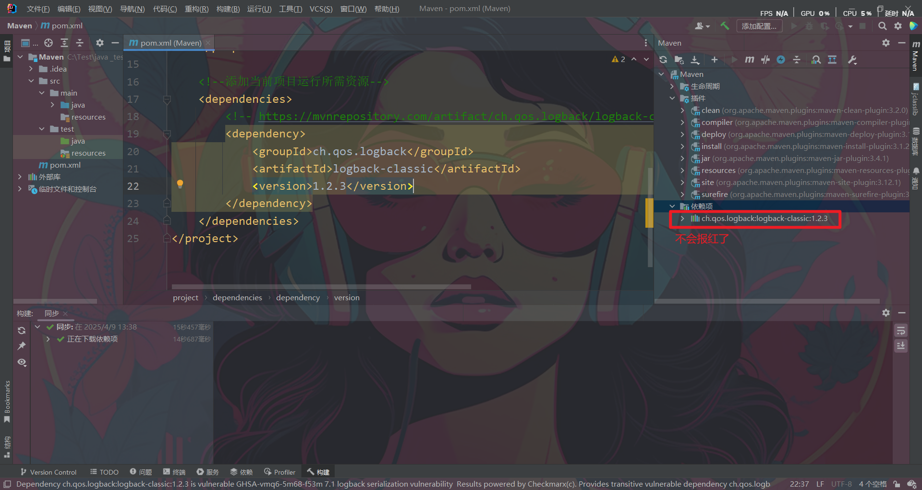
Task: Open Build view options eye icon
Action: pos(22,362)
